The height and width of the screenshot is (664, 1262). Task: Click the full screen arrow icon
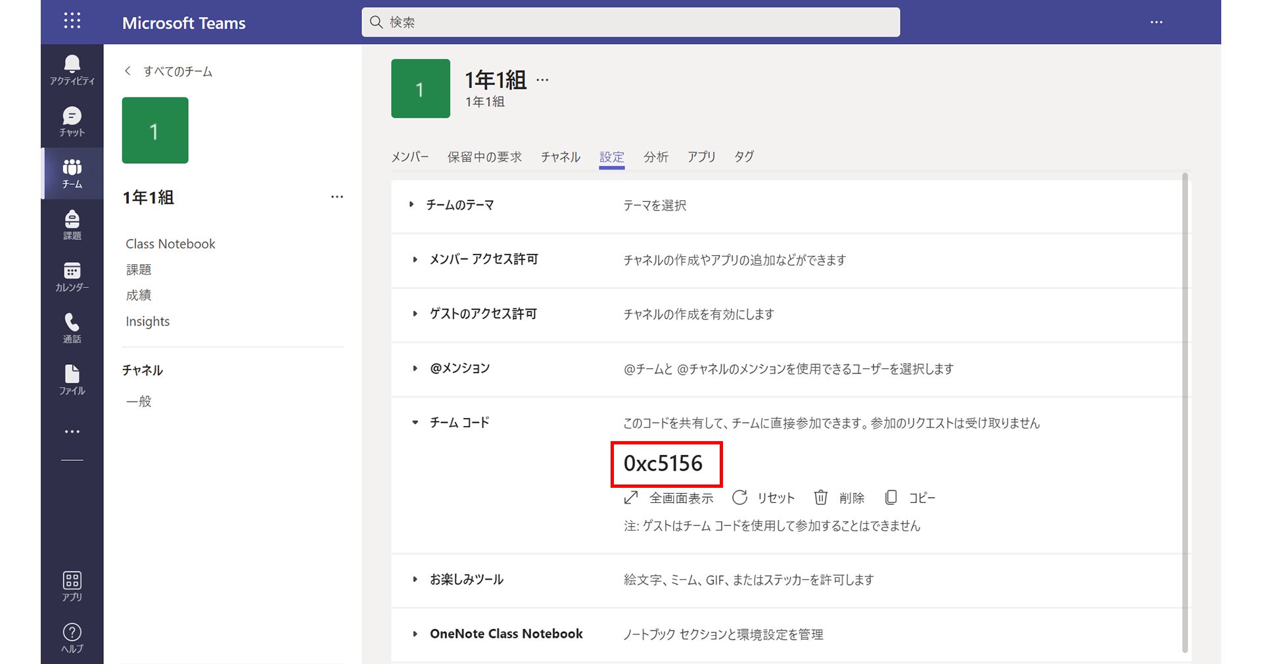tap(631, 498)
